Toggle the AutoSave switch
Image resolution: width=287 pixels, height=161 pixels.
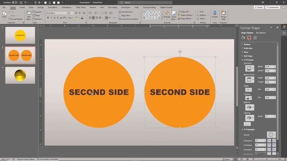[15, 3]
